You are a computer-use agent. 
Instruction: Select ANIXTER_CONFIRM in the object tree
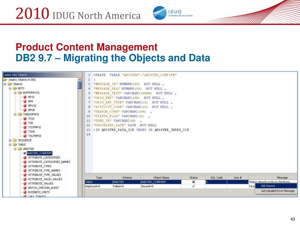pos(40,153)
